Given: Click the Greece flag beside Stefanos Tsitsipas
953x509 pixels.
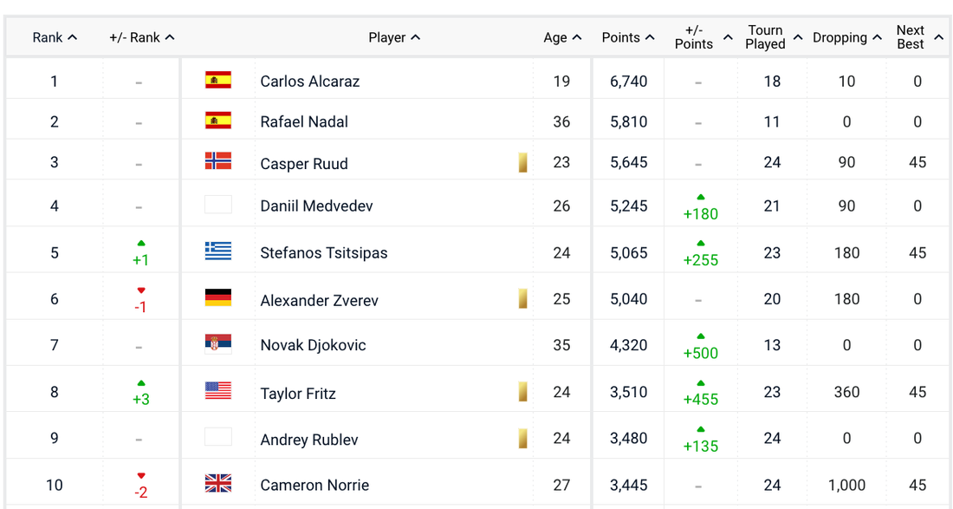Looking at the screenshot, I should [218, 251].
